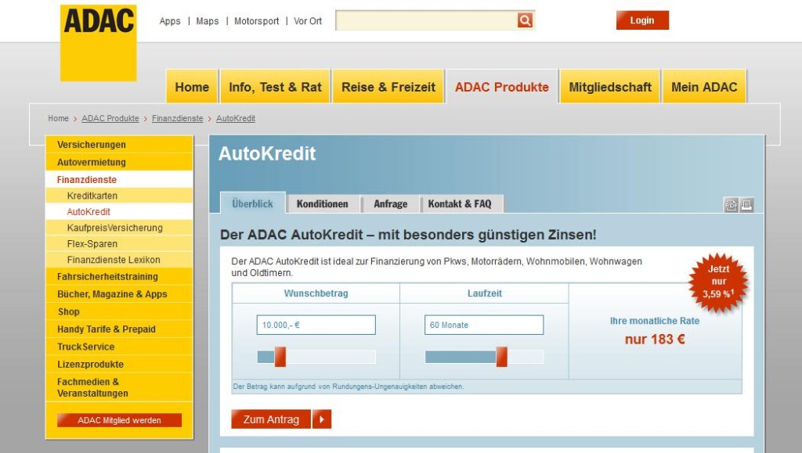Viewport: 802px width, 453px height.
Task: Click Finanzdienste breadcrumb link
Action: pyautogui.click(x=178, y=118)
